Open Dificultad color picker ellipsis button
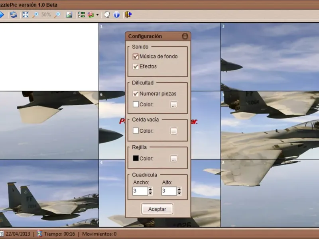This screenshot has height=239, width=319. tap(173, 105)
